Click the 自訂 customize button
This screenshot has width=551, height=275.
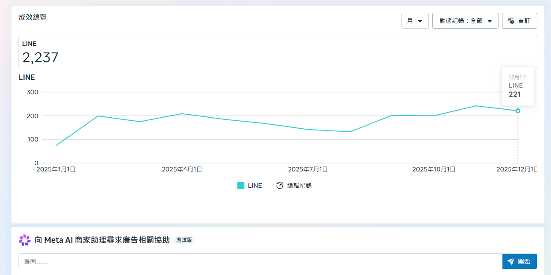[519, 21]
